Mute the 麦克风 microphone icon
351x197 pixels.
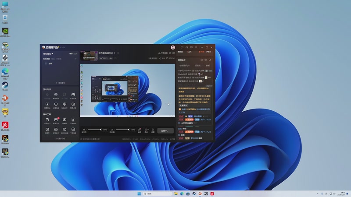coord(84,130)
